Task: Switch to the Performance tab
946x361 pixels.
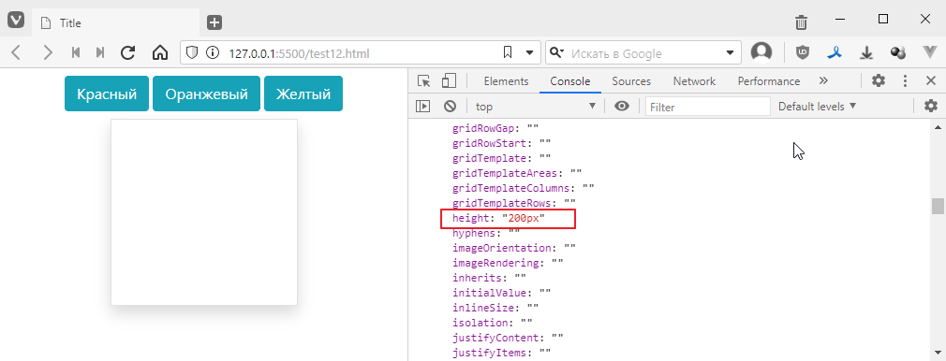Action: point(769,81)
